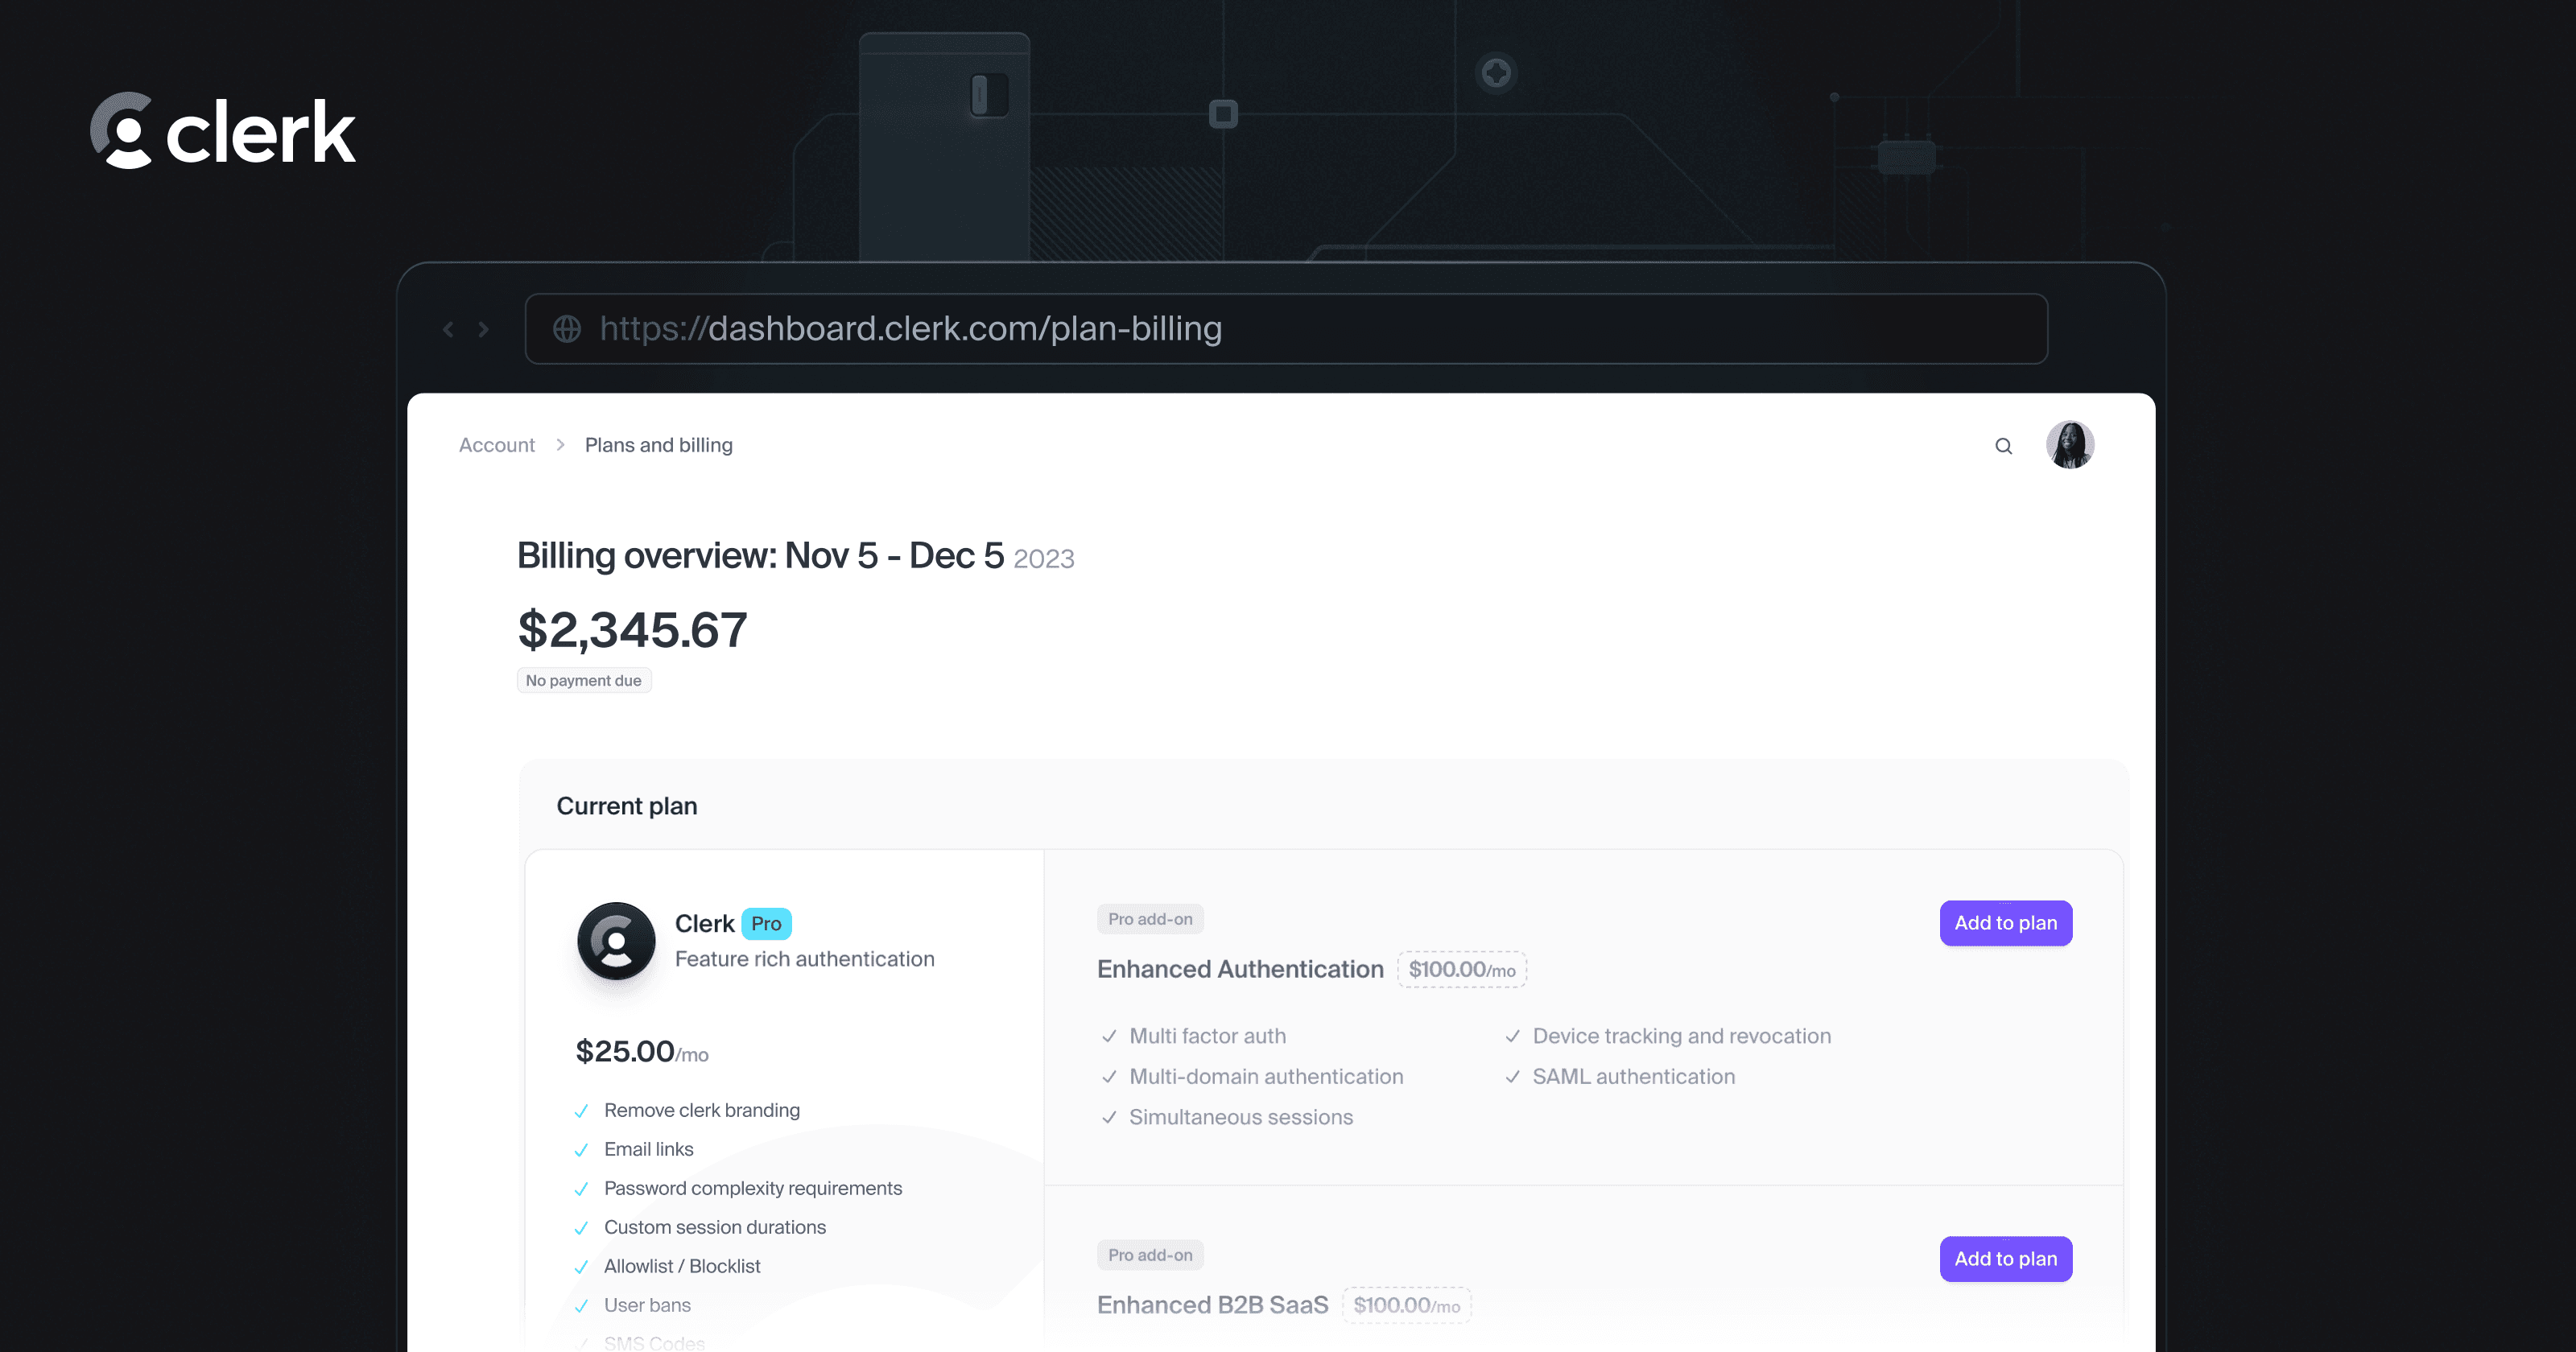The height and width of the screenshot is (1352, 2576).
Task: Click Remove clerk branding feature
Action: 702,1111
